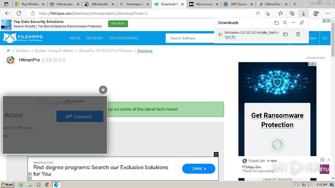Click the Search Software field

coord(190,38)
